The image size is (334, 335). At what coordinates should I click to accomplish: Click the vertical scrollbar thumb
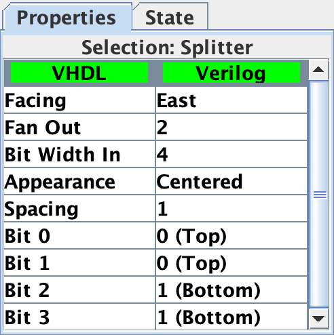320,195
